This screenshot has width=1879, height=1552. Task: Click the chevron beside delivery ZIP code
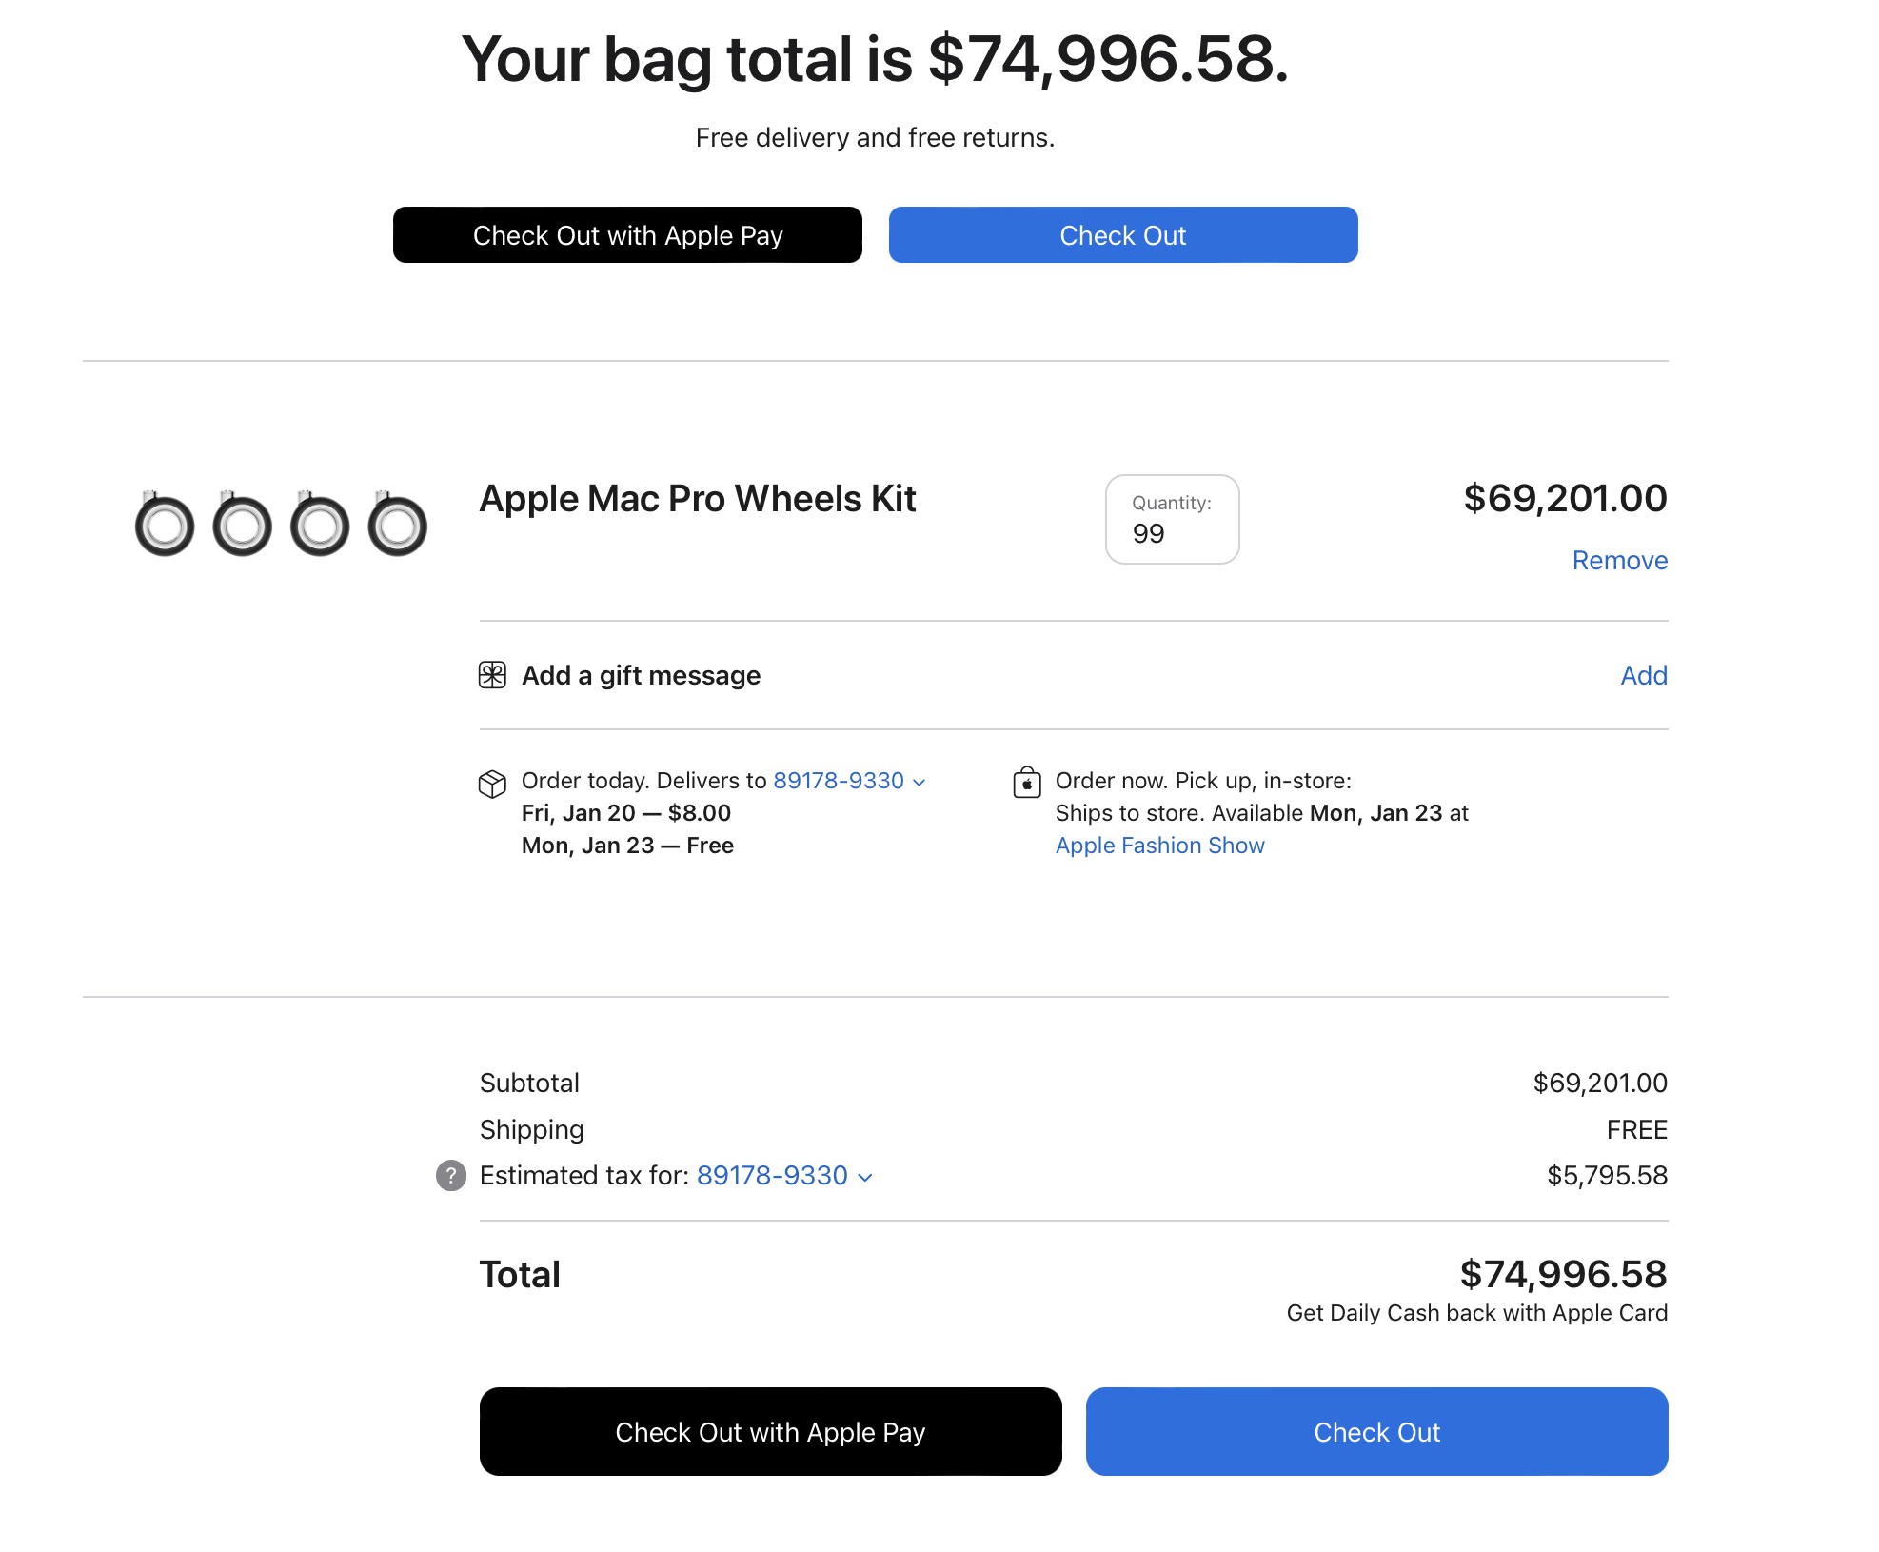coord(920,783)
